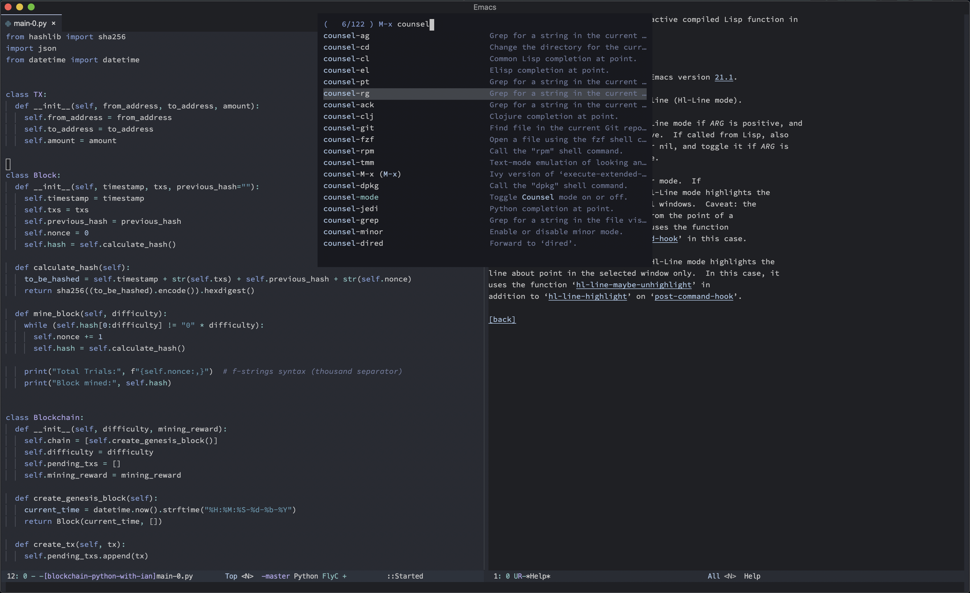Click the green maximize window button
970x593 pixels.
pyautogui.click(x=31, y=7)
